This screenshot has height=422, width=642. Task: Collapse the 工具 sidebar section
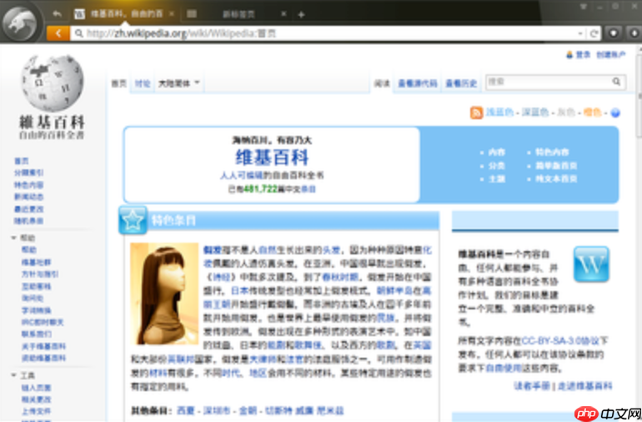(x=13, y=375)
